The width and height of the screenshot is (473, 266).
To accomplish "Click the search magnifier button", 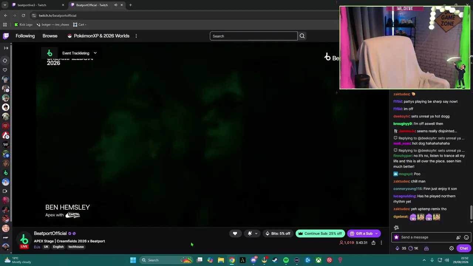I will pyautogui.click(x=302, y=36).
